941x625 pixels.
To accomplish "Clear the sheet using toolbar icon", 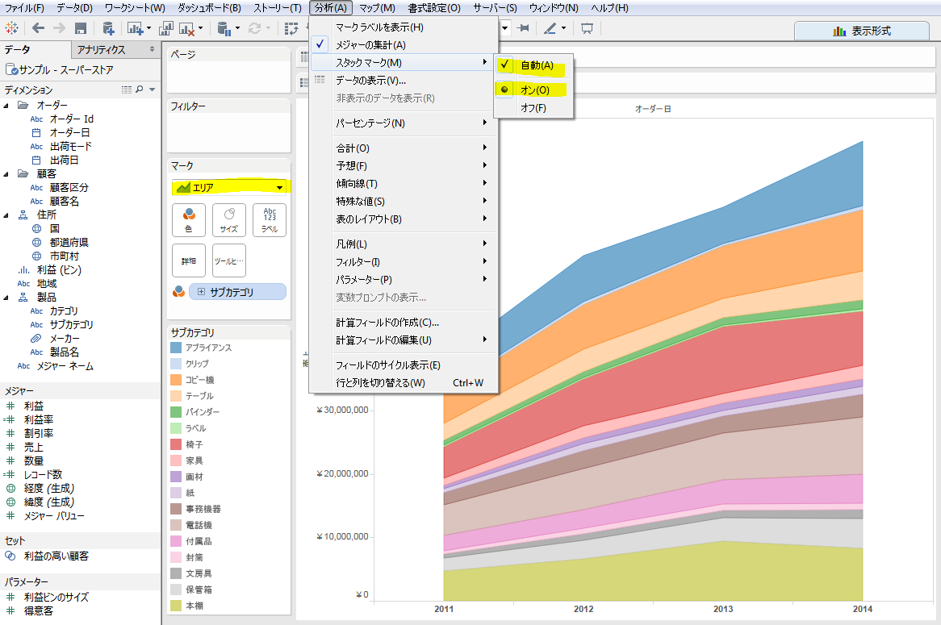I will (186, 28).
